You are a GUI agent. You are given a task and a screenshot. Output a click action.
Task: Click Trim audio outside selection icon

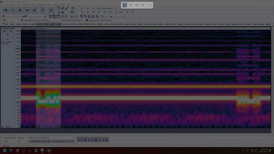tap(63, 16)
